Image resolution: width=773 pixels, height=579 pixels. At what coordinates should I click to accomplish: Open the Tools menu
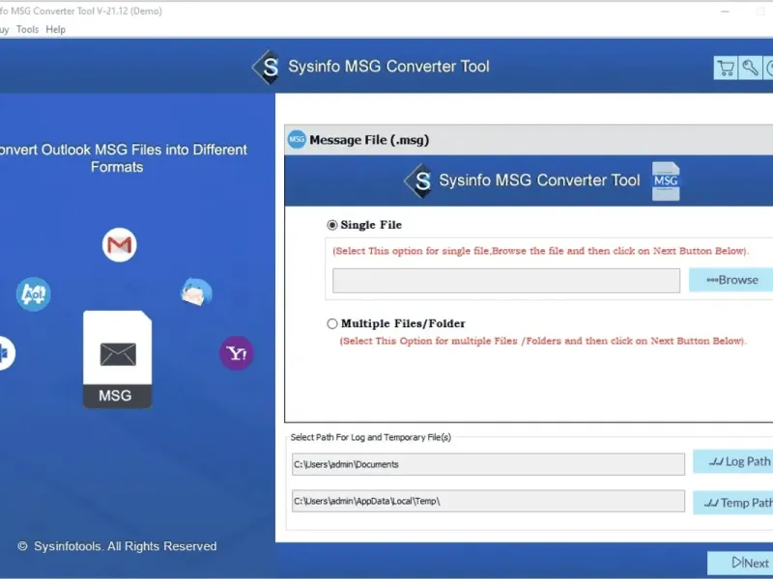point(27,30)
